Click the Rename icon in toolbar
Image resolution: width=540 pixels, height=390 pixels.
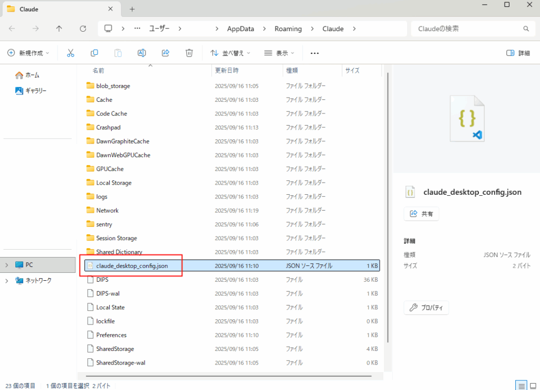coord(141,53)
